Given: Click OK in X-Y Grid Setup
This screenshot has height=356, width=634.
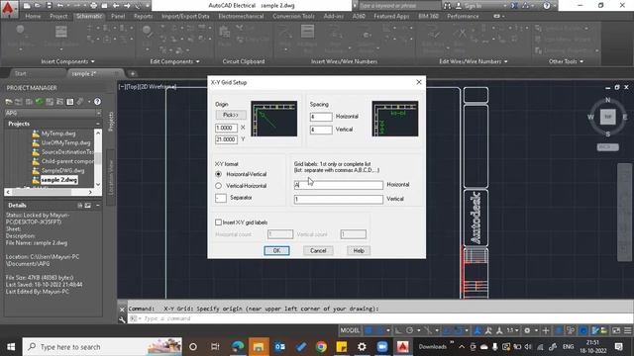Looking at the screenshot, I should click(276, 250).
